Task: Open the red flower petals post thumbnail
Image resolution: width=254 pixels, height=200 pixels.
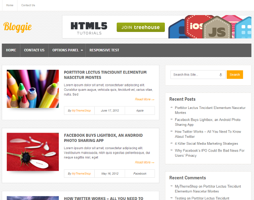Action: tap(33, 152)
